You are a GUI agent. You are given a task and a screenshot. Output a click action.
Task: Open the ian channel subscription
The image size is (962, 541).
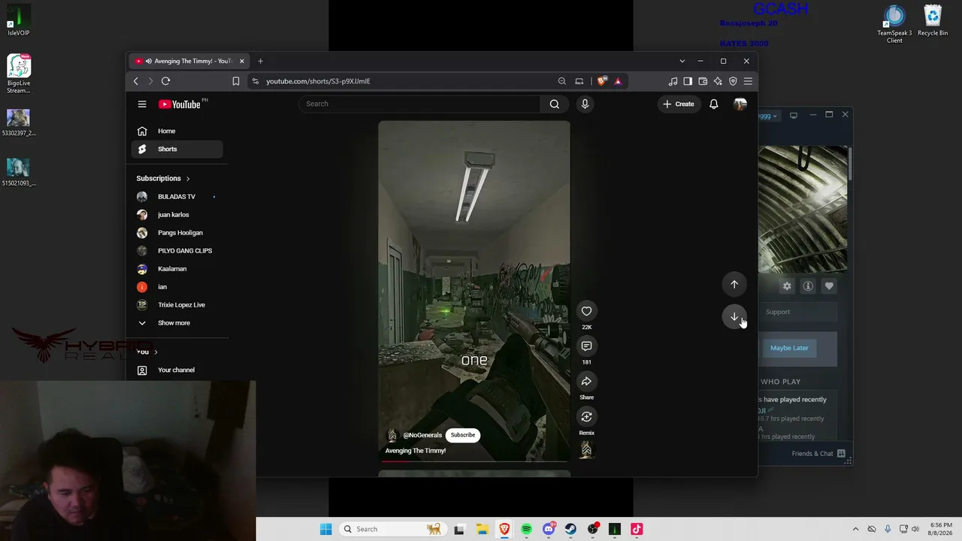[177, 287]
